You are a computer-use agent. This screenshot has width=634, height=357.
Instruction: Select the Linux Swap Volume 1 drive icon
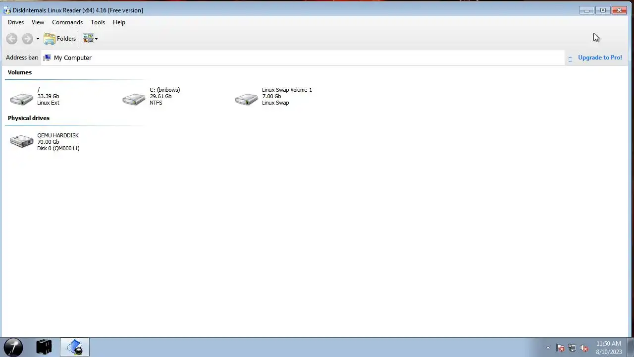click(x=246, y=99)
